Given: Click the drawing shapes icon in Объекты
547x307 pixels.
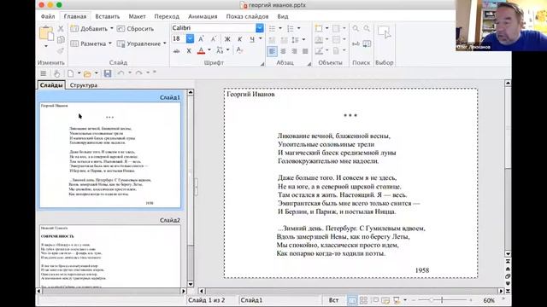Looking at the screenshot, I should (x=319, y=51).
